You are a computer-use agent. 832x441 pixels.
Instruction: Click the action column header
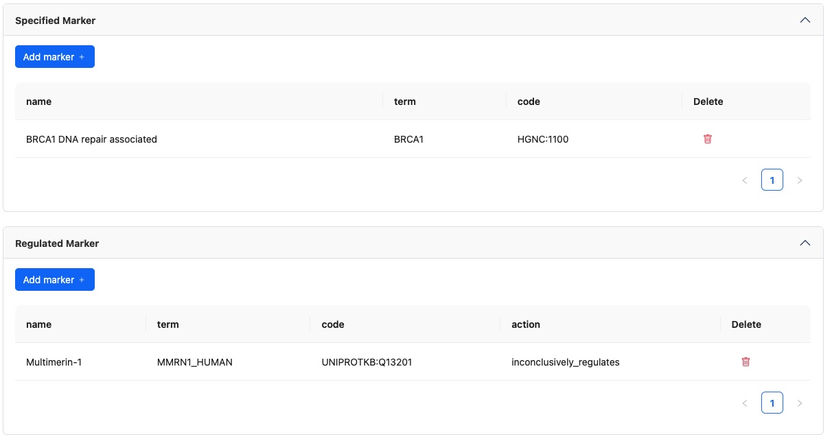(610, 324)
